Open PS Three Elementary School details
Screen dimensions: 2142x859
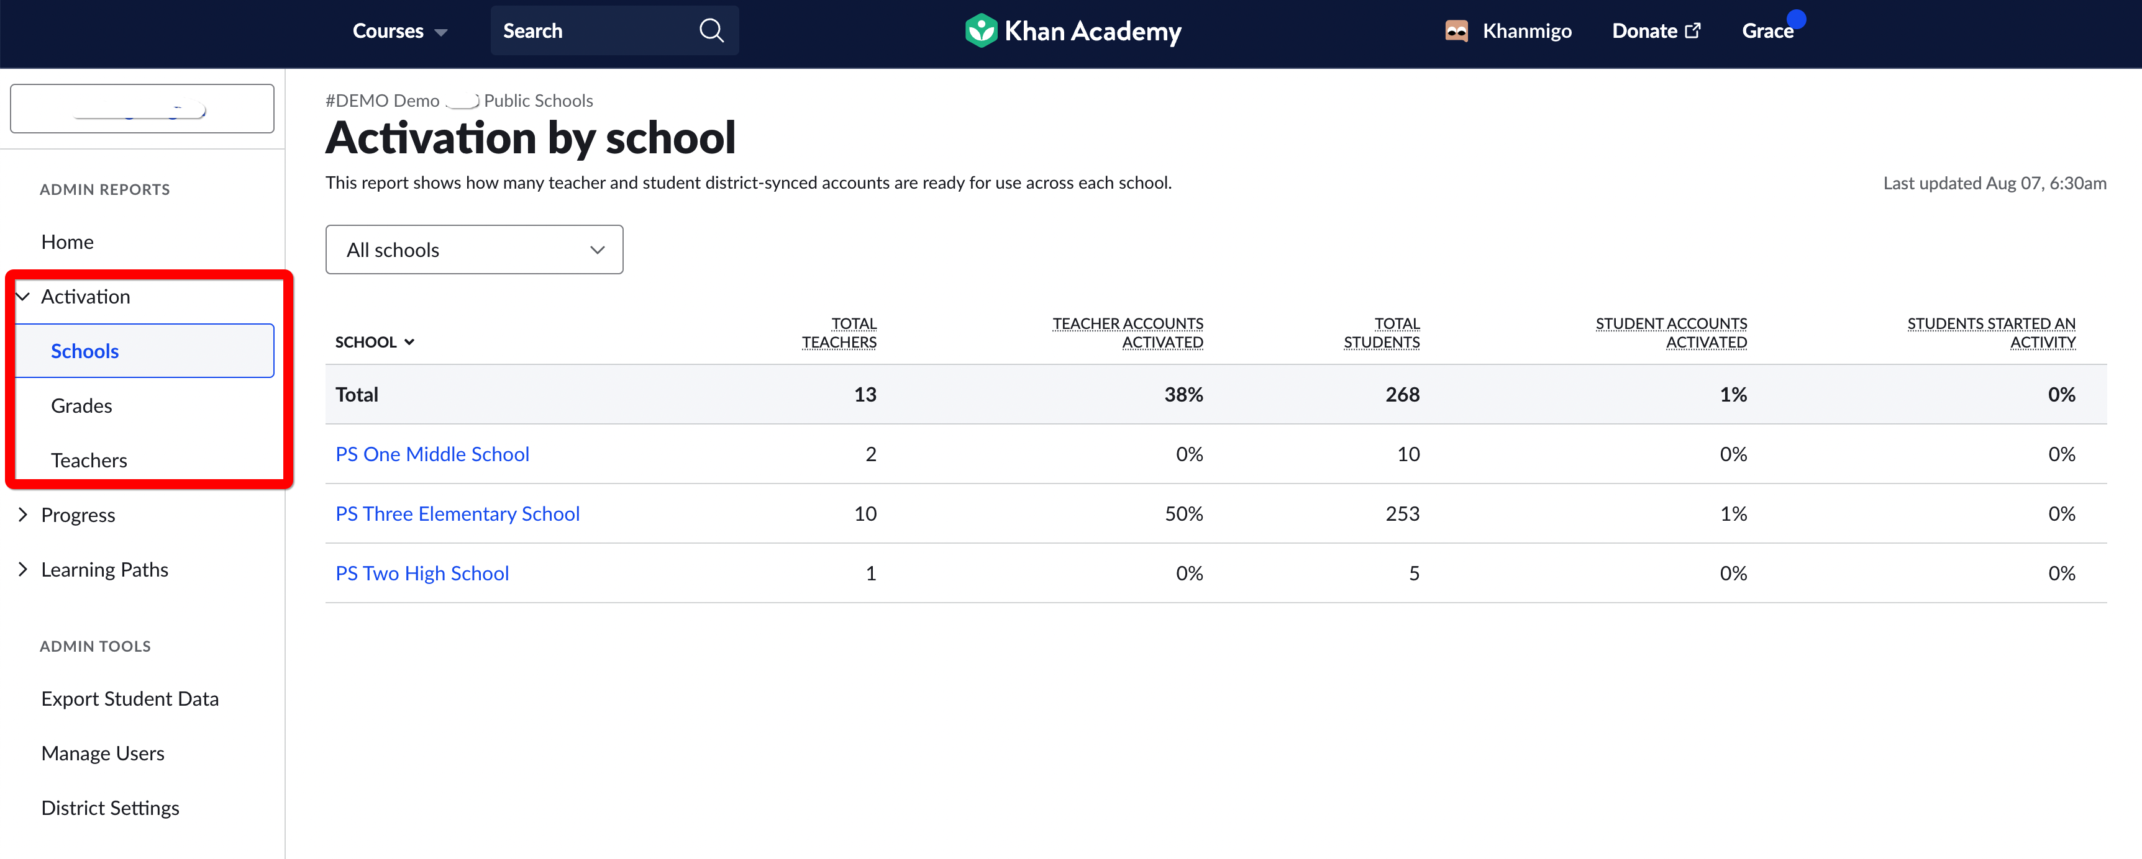click(457, 513)
